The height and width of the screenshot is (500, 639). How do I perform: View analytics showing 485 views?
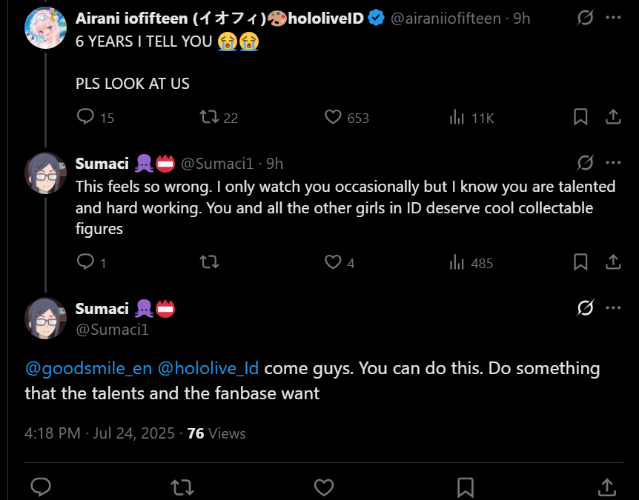pos(457,262)
